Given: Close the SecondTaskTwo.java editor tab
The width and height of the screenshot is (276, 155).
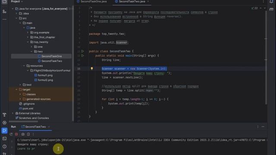Looking at the screenshot, I should 148,2.
